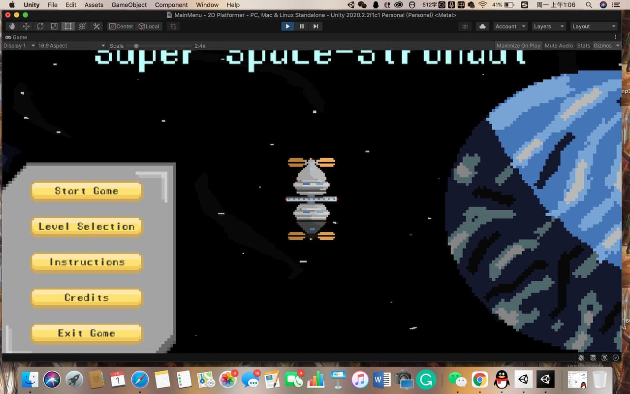Image resolution: width=630 pixels, height=394 pixels.
Task: Open the Layout dropdown
Action: [594, 26]
